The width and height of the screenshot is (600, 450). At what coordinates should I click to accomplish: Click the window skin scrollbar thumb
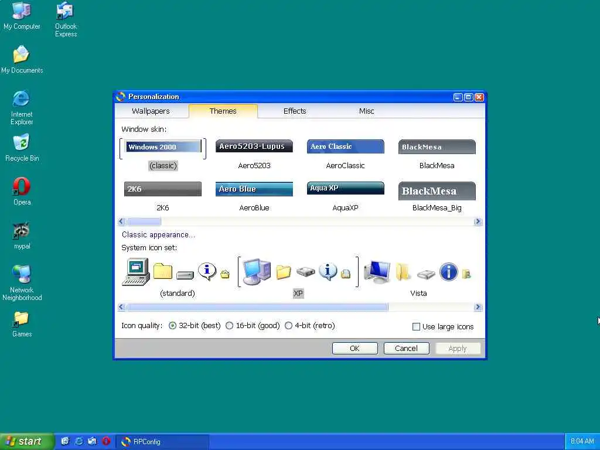144,221
